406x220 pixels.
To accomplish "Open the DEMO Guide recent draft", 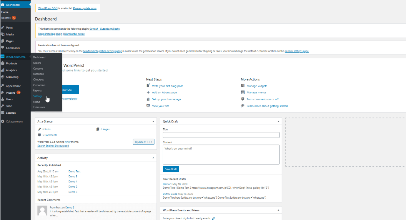I will 170,194.
